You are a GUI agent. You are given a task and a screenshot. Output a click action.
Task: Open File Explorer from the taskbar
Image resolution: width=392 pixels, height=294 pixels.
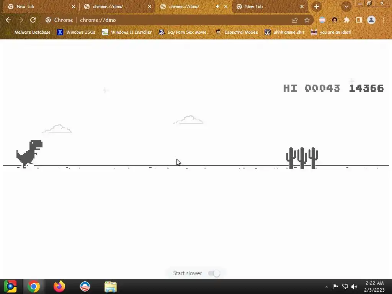111,287
